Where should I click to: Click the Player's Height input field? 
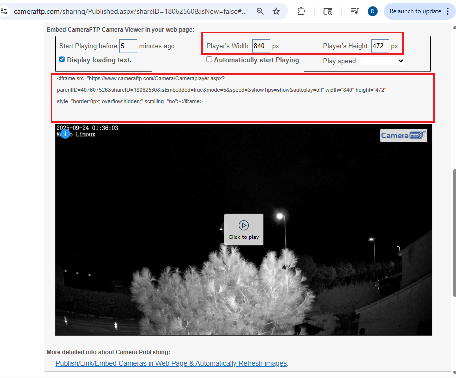(380, 46)
